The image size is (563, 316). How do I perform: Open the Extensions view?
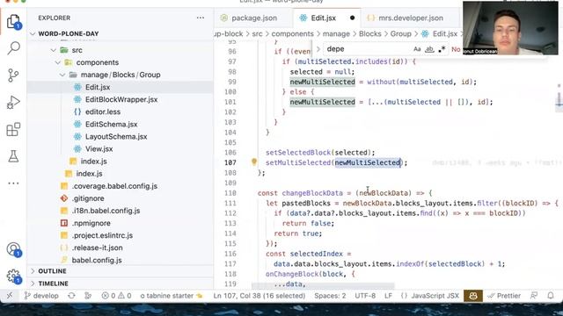(x=13, y=129)
